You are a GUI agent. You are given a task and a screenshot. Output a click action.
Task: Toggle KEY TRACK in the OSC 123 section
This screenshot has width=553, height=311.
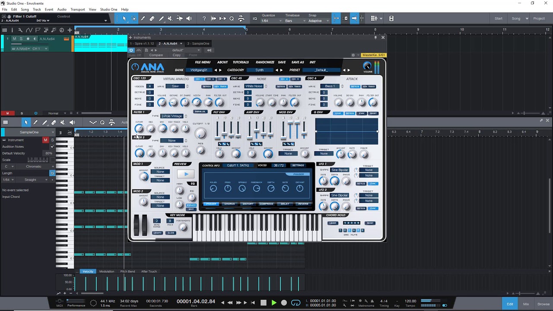pos(220,86)
